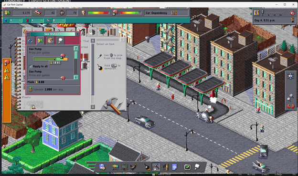Switch to the thought bubble tab

pos(60,41)
